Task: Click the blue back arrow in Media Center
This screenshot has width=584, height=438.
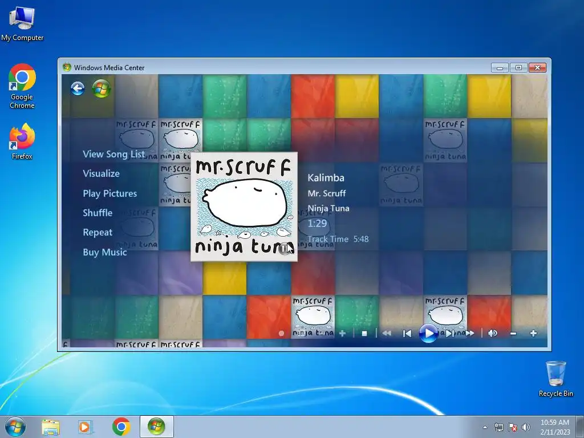Action: (x=78, y=88)
